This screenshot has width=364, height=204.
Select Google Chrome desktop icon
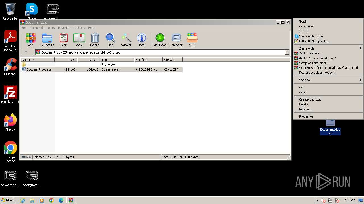pos(10,152)
